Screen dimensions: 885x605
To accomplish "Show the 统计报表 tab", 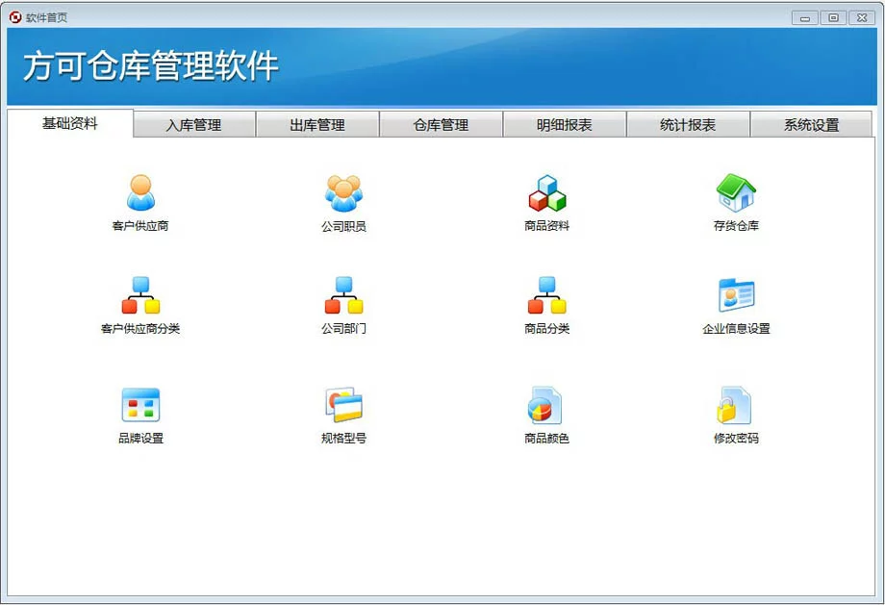I will [688, 125].
